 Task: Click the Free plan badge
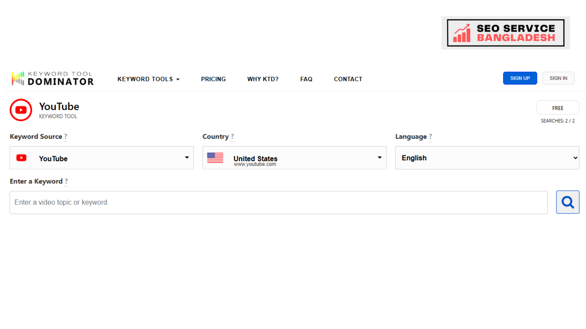point(558,108)
